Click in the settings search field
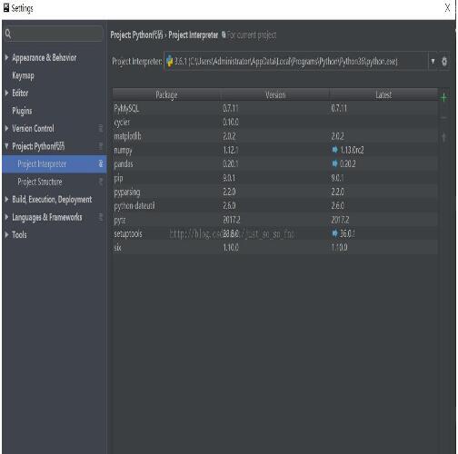458x454 pixels. (x=57, y=34)
